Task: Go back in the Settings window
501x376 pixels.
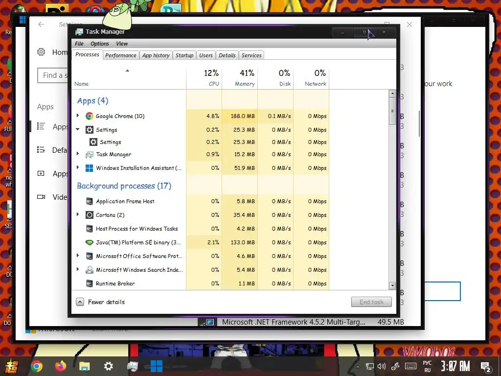Action: pyautogui.click(x=41, y=24)
